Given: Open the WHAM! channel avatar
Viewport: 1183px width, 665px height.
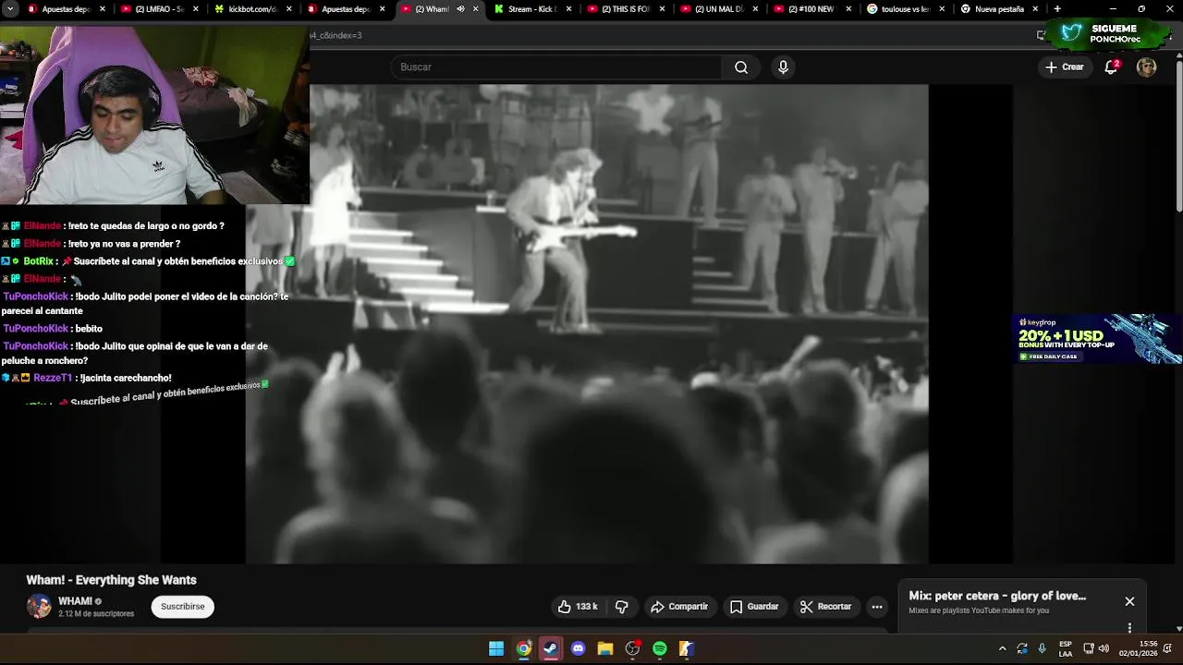Looking at the screenshot, I should point(39,606).
